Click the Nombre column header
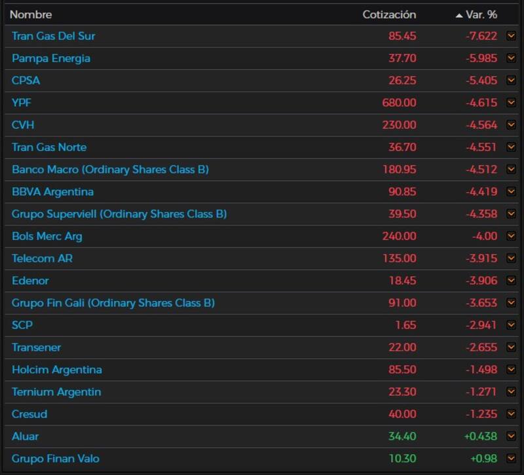This screenshot has width=524, height=475. pos(31,14)
